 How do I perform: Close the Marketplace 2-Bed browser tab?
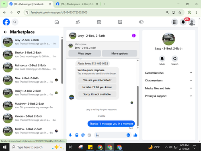[97, 4]
